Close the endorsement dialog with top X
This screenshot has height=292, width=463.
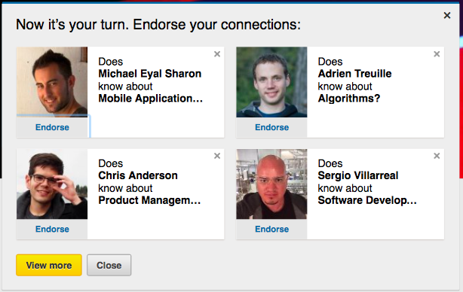coord(447,15)
